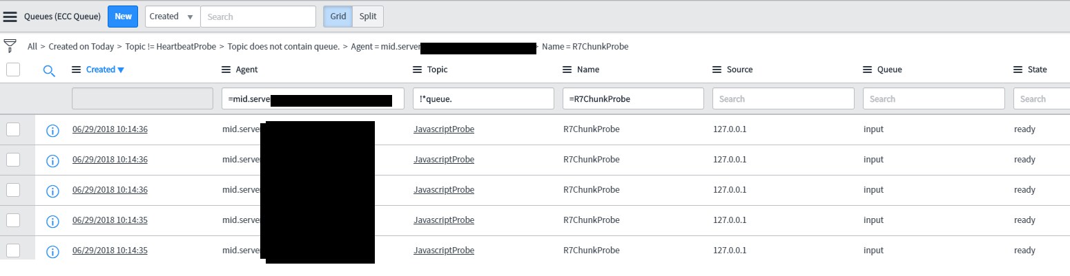
Task: Focus the Queue column search field
Action: tap(933, 98)
